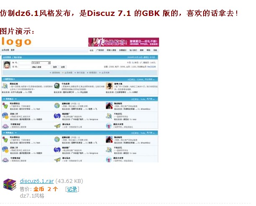Open the discuz6.1.rar attachment link
Screen dimensions: 256x206
click(37, 181)
